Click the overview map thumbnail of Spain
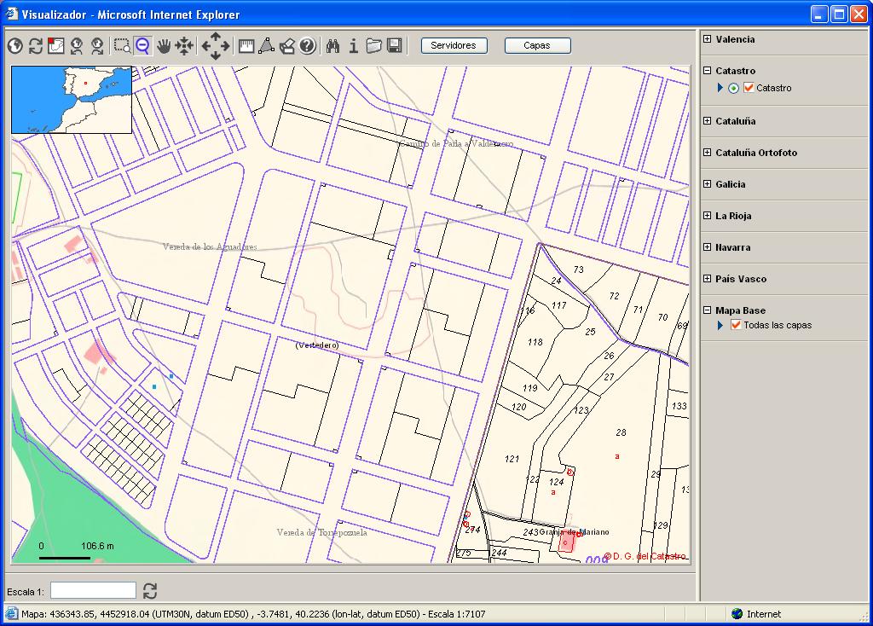 point(72,100)
